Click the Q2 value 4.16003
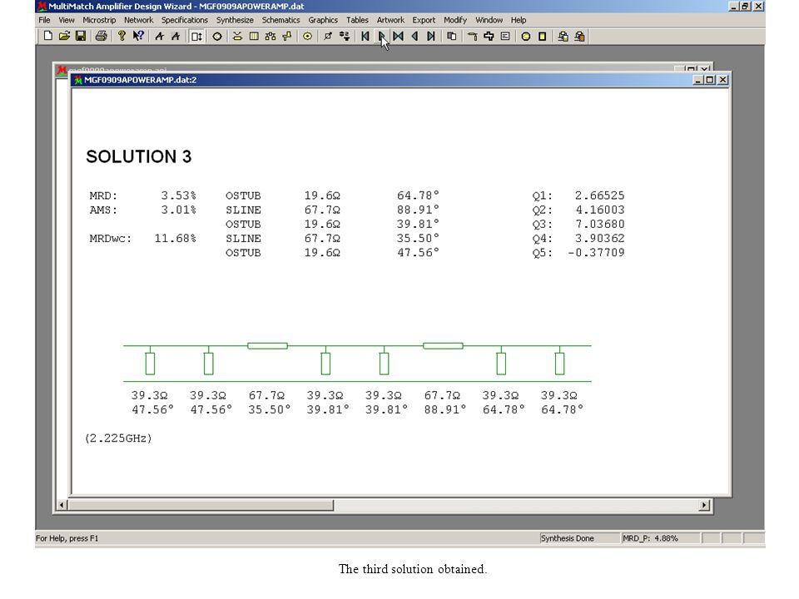The image size is (799, 599). (600, 210)
